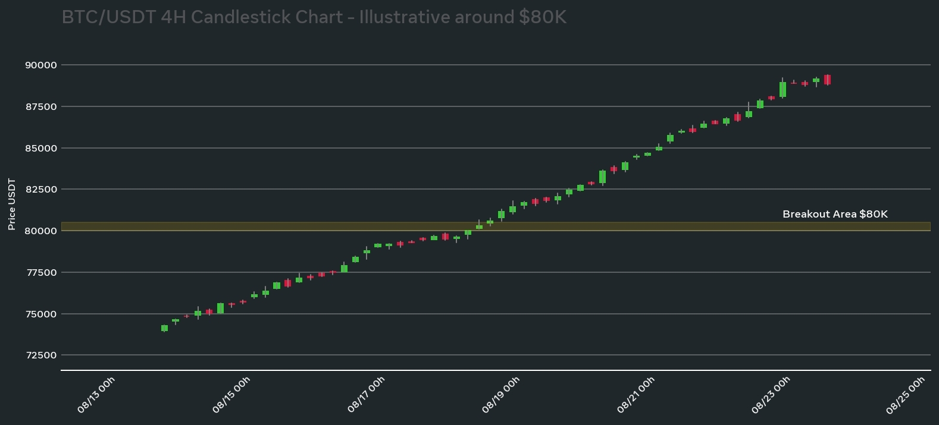Click the 80000 price axis label
939x425 pixels.
click(41, 231)
